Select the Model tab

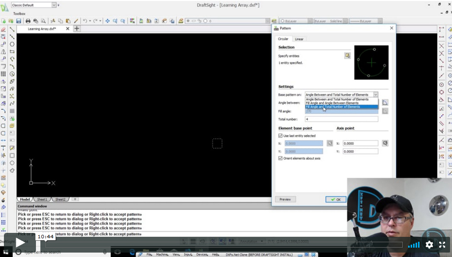tap(25, 199)
